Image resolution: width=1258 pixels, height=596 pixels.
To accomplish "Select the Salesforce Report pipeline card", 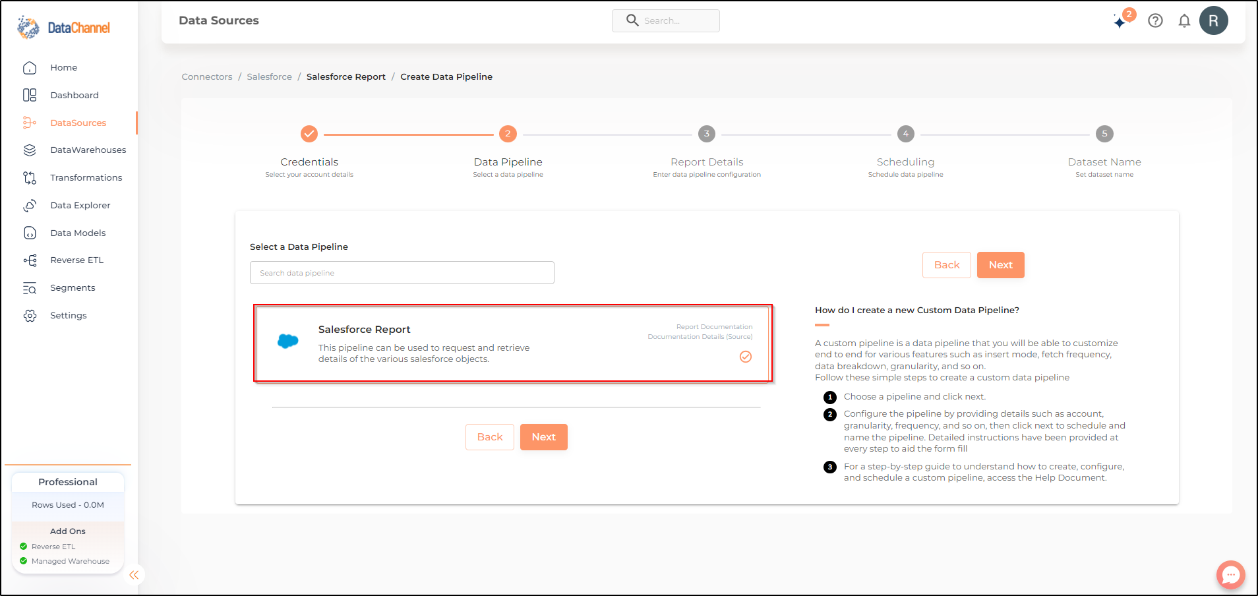I will [513, 343].
